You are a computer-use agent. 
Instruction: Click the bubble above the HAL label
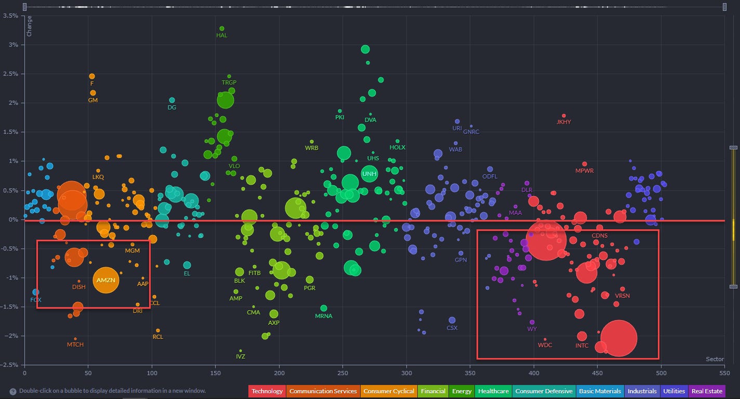click(222, 29)
